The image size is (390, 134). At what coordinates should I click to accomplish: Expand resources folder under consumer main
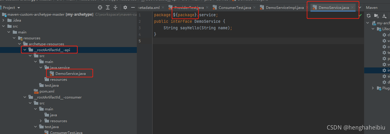pos(41,121)
